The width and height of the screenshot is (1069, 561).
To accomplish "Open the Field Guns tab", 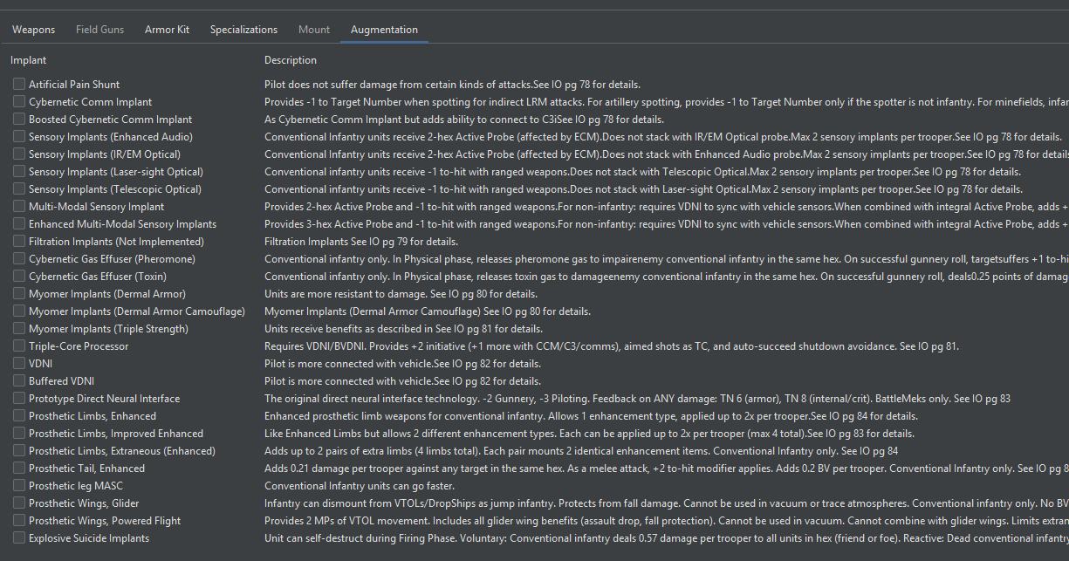I will [99, 30].
